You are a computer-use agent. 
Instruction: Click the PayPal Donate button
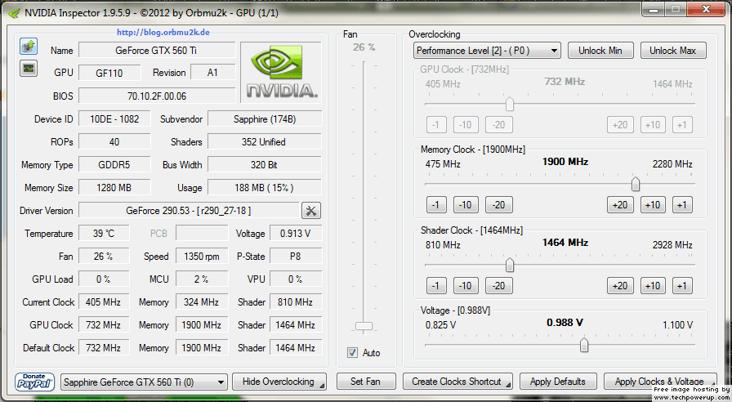[x=34, y=382]
